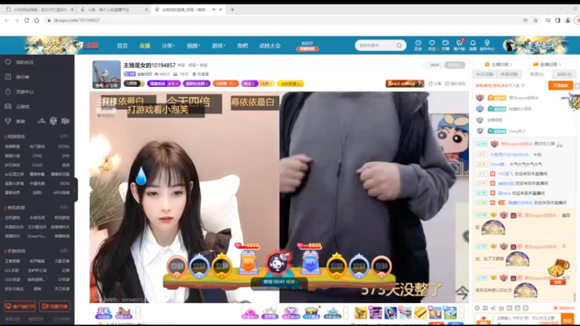Open the purple 福星挑战 badge
Screen dimensions: 580x326
[164, 83]
